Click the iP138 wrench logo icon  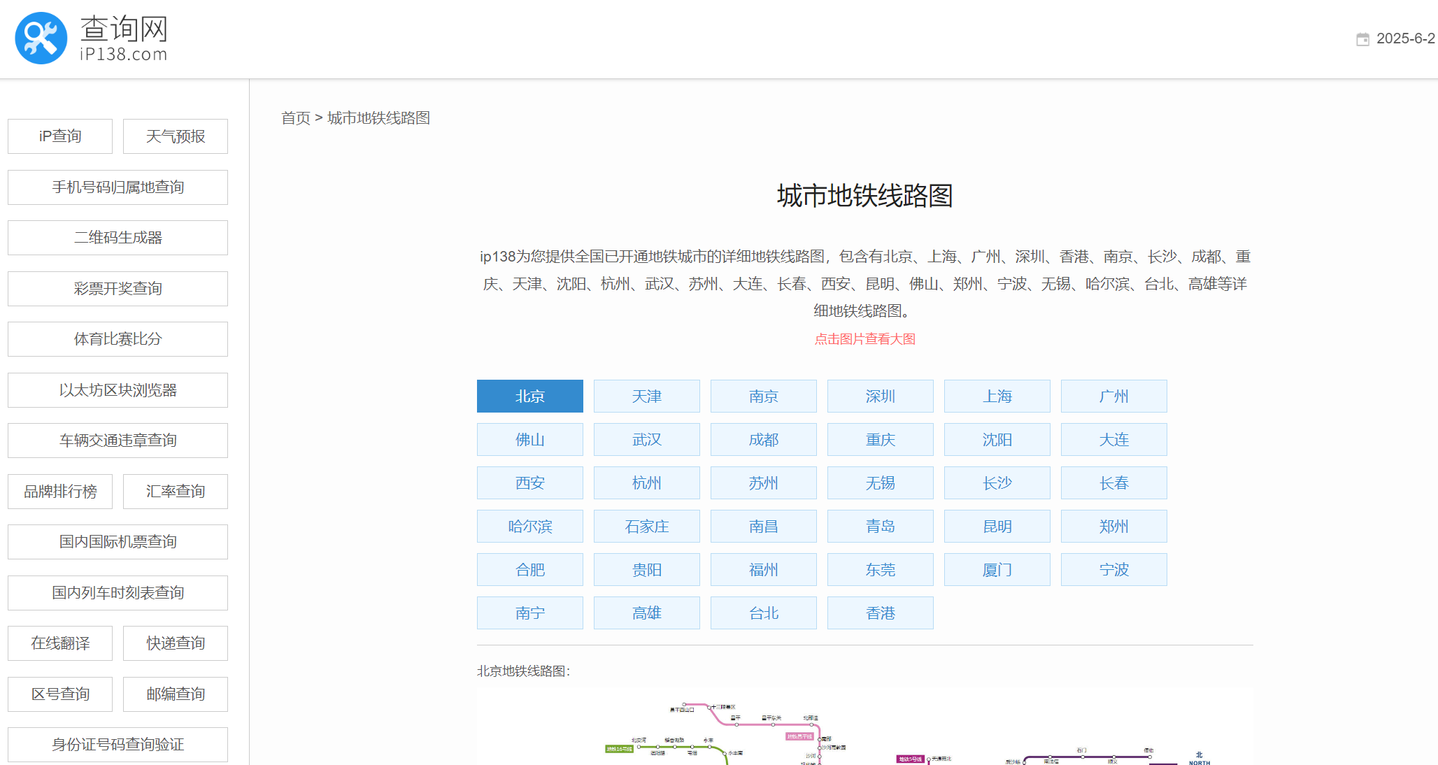[x=41, y=38]
